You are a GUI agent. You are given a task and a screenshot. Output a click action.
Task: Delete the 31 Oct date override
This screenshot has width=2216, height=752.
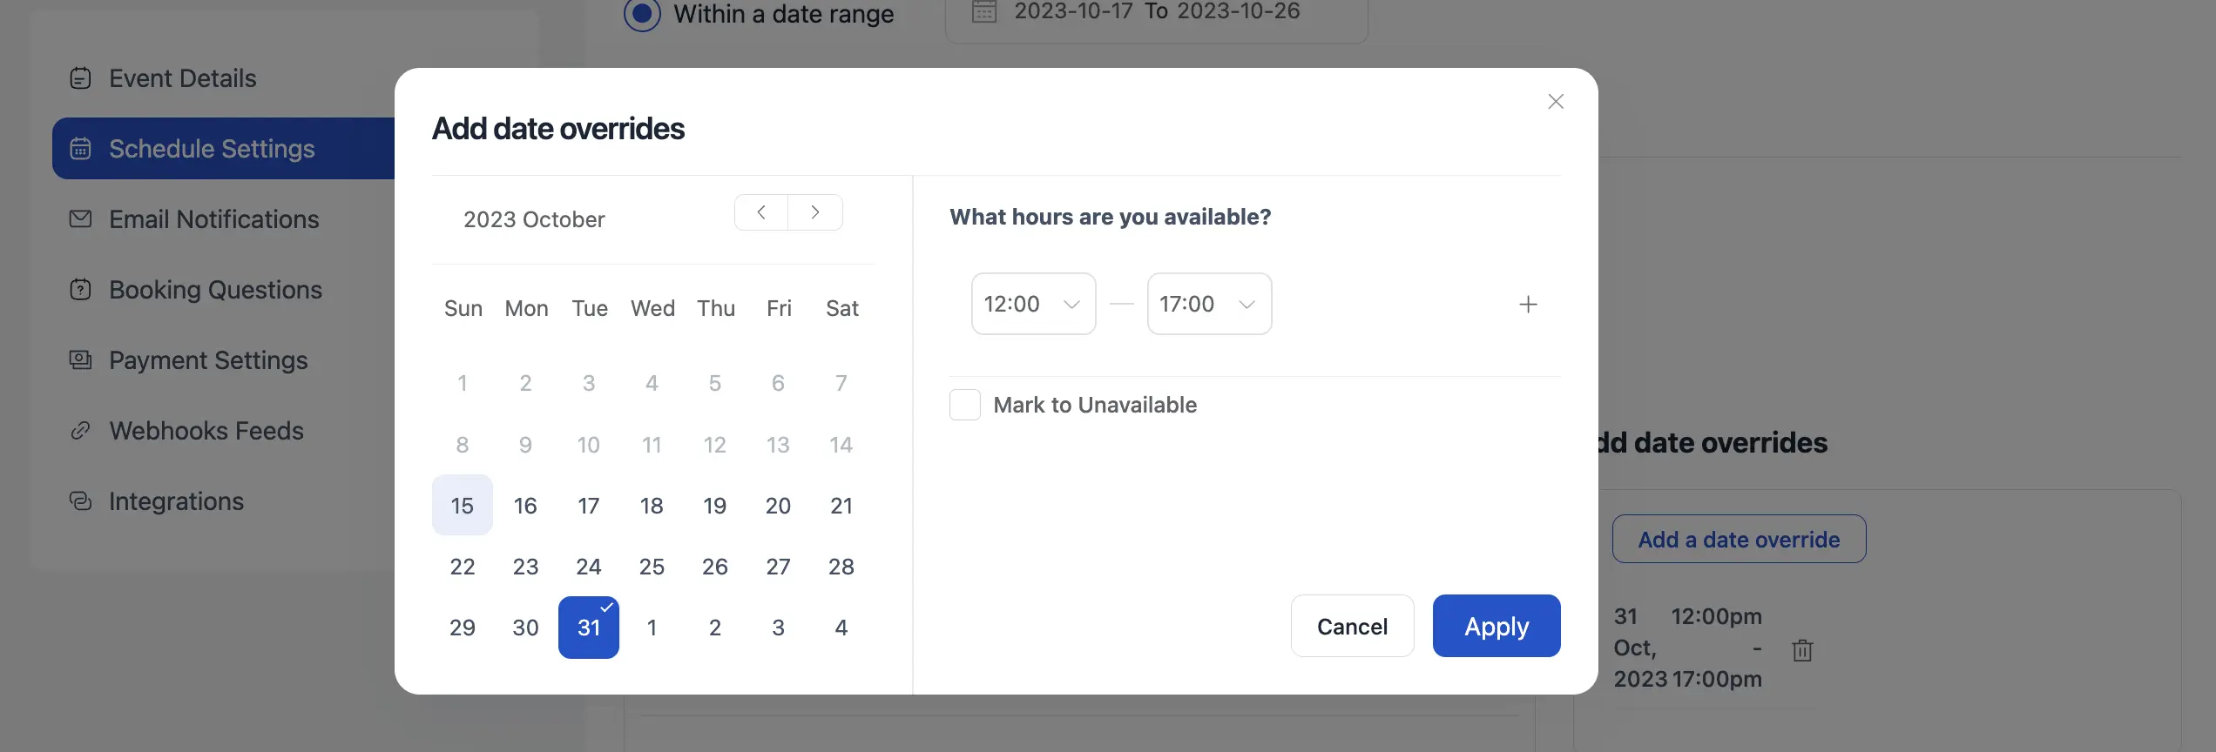tap(1802, 649)
